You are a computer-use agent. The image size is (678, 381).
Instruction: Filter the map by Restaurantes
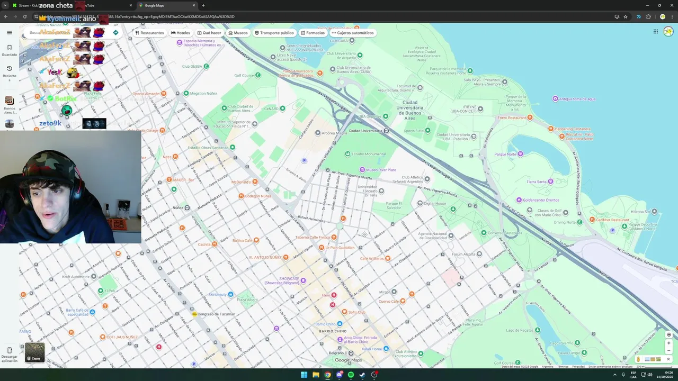click(x=149, y=33)
